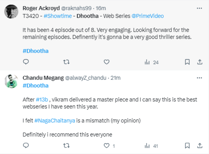Like Roger Ackroyd's tweet
This screenshot has height=154, width=209.
pyautogui.click(x=107, y=62)
